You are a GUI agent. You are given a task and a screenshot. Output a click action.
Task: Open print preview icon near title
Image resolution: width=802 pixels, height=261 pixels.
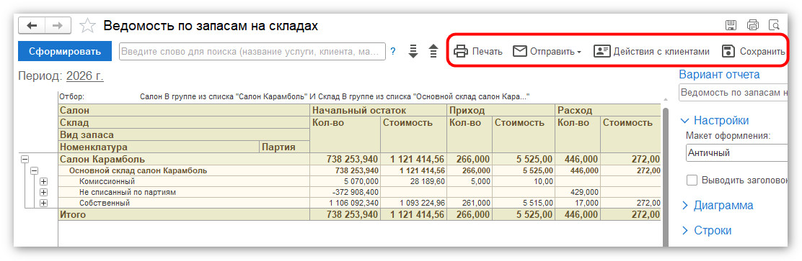pyautogui.click(x=775, y=25)
